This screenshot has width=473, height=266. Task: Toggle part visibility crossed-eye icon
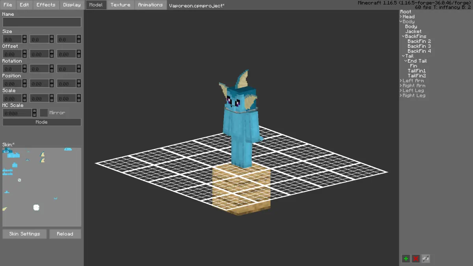(x=425, y=259)
